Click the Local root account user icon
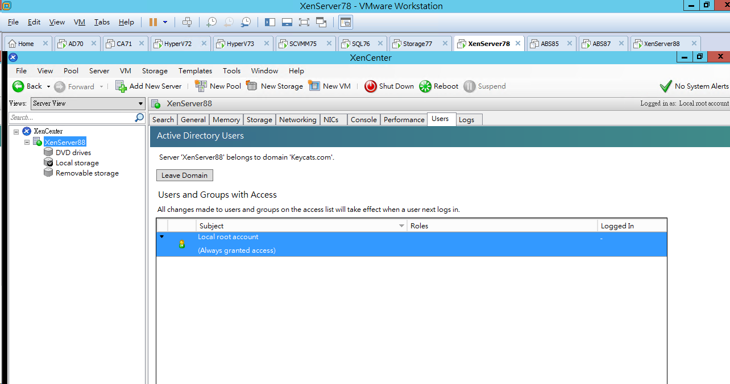Viewport: 730px width, 384px height. (182, 244)
